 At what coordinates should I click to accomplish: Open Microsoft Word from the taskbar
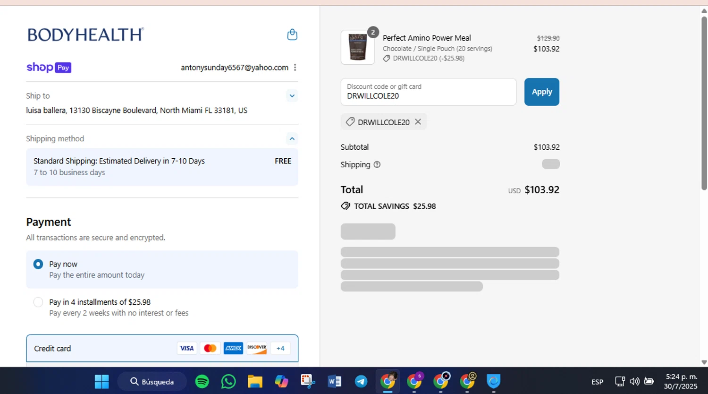(x=334, y=381)
